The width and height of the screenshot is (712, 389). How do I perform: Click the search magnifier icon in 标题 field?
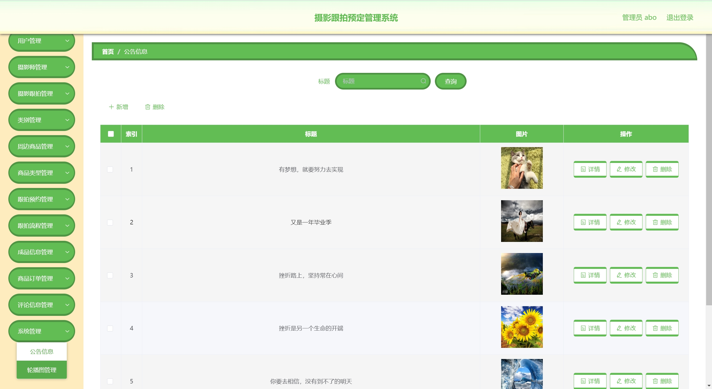pyautogui.click(x=423, y=81)
